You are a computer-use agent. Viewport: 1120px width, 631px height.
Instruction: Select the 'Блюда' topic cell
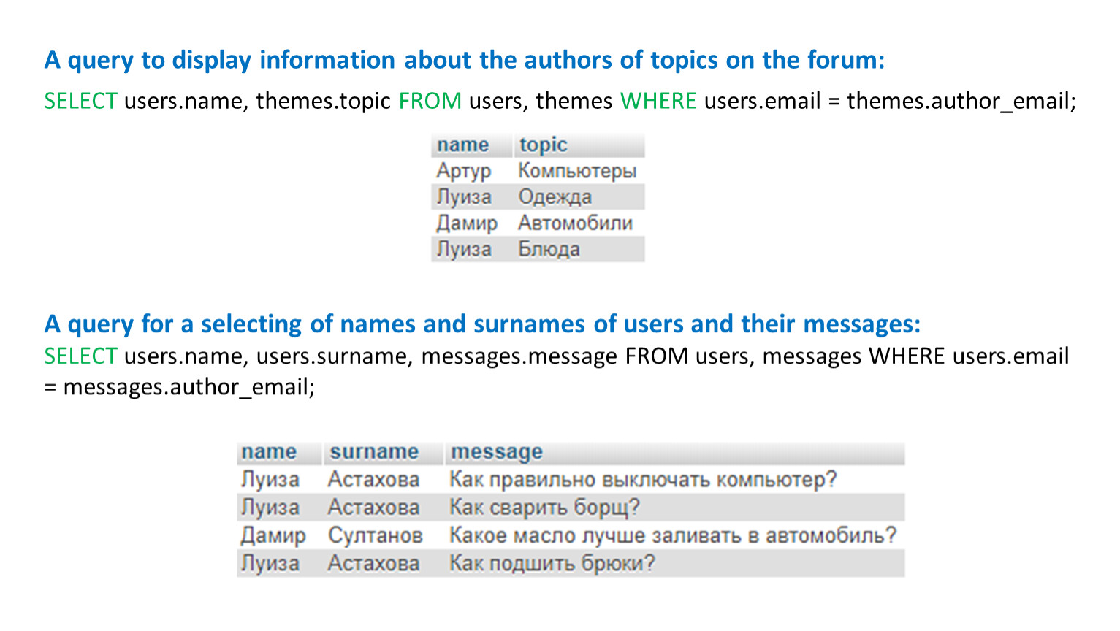tap(549, 250)
